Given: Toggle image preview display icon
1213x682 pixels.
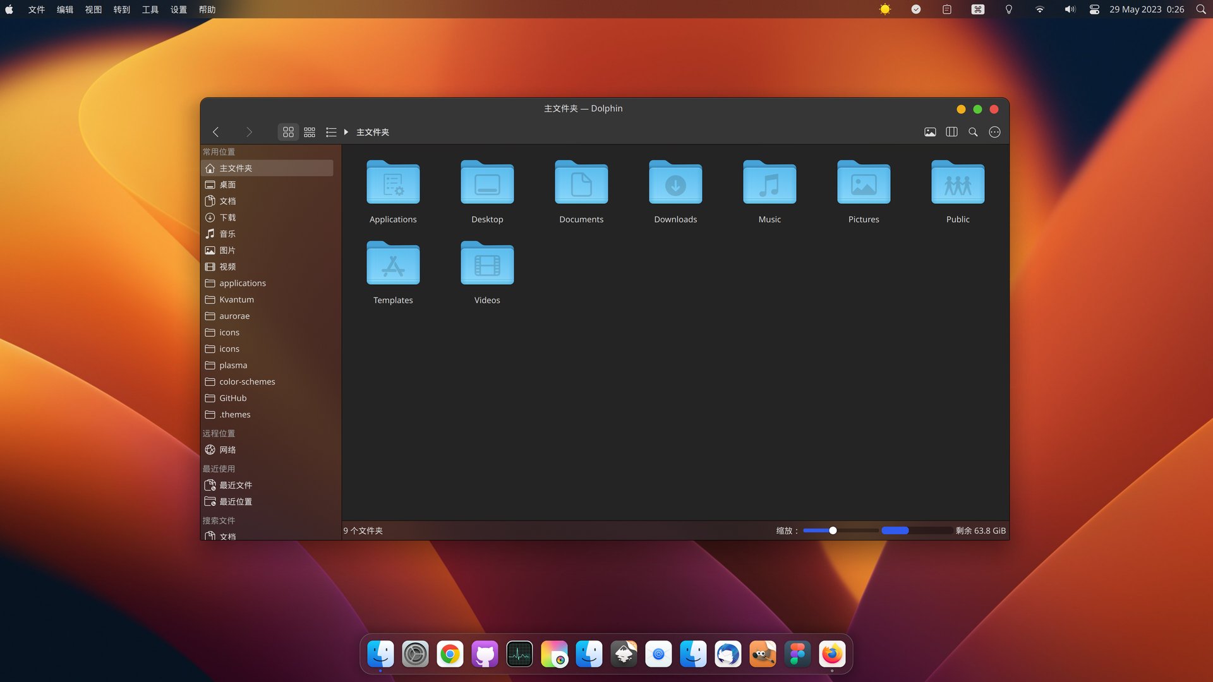Looking at the screenshot, I should click(x=930, y=132).
